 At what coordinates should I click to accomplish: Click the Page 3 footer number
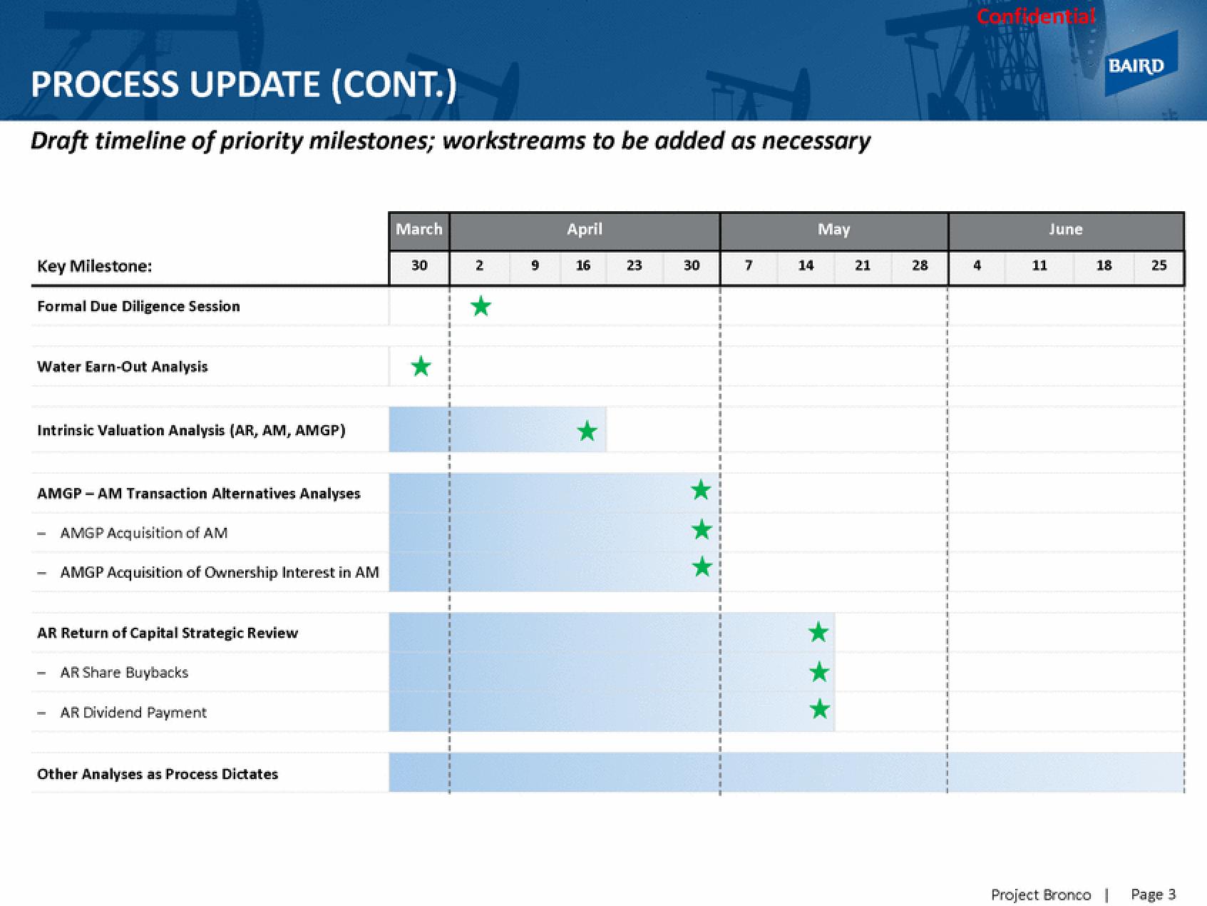click(1154, 895)
